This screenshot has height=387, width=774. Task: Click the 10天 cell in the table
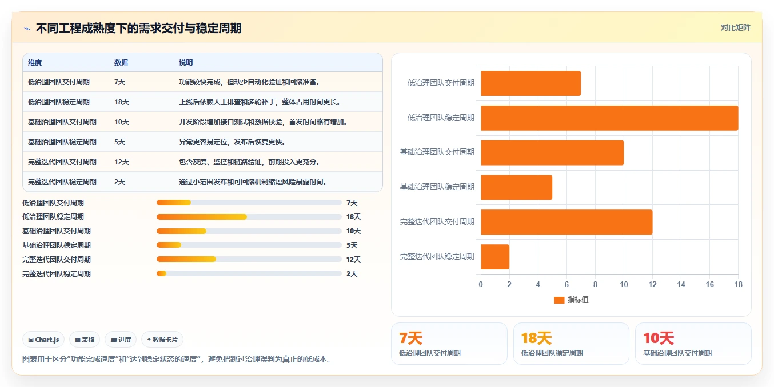click(122, 122)
